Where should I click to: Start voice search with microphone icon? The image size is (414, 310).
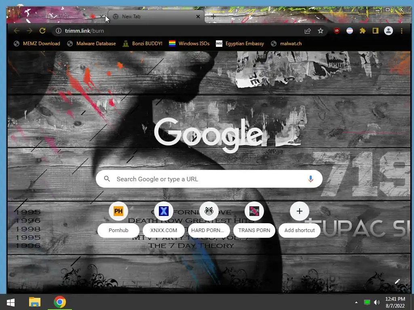(310, 179)
